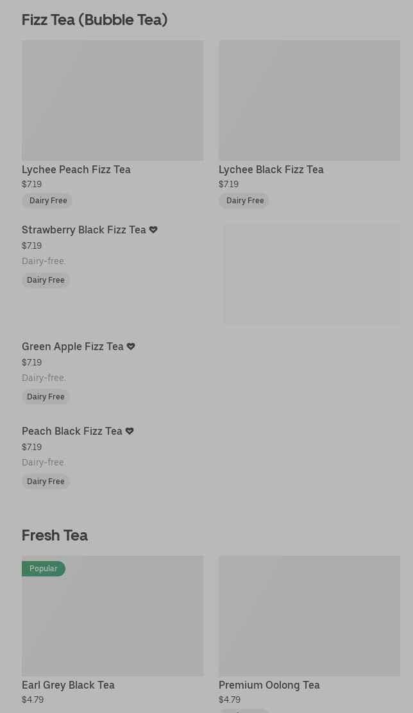This screenshot has width=413, height=713.
Task: Open the Strawberry Black Fizz Tea item
Action: [84, 230]
